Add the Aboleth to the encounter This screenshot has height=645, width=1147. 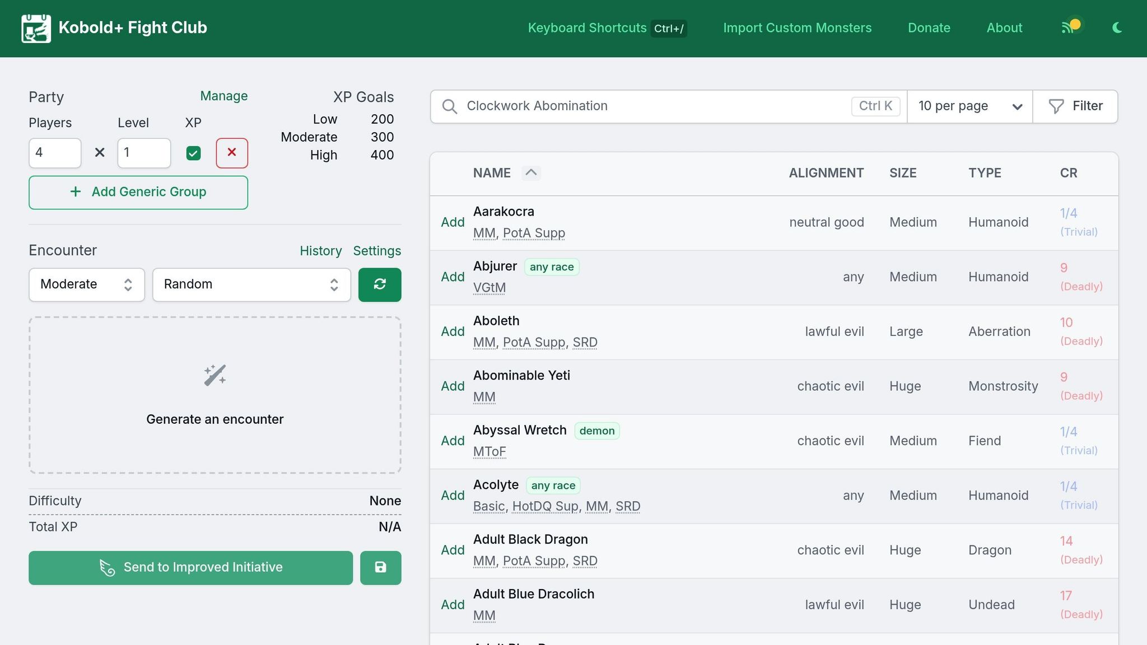tap(453, 331)
